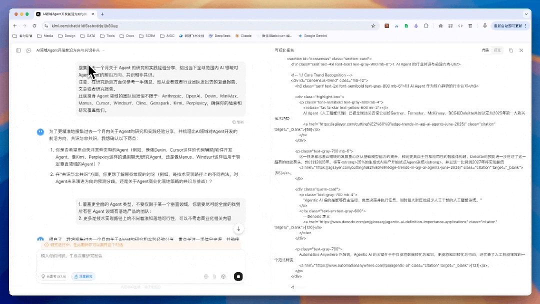The height and width of the screenshot is (304, 540).
Task: Open the Claude bookmark
Action: 243,36
